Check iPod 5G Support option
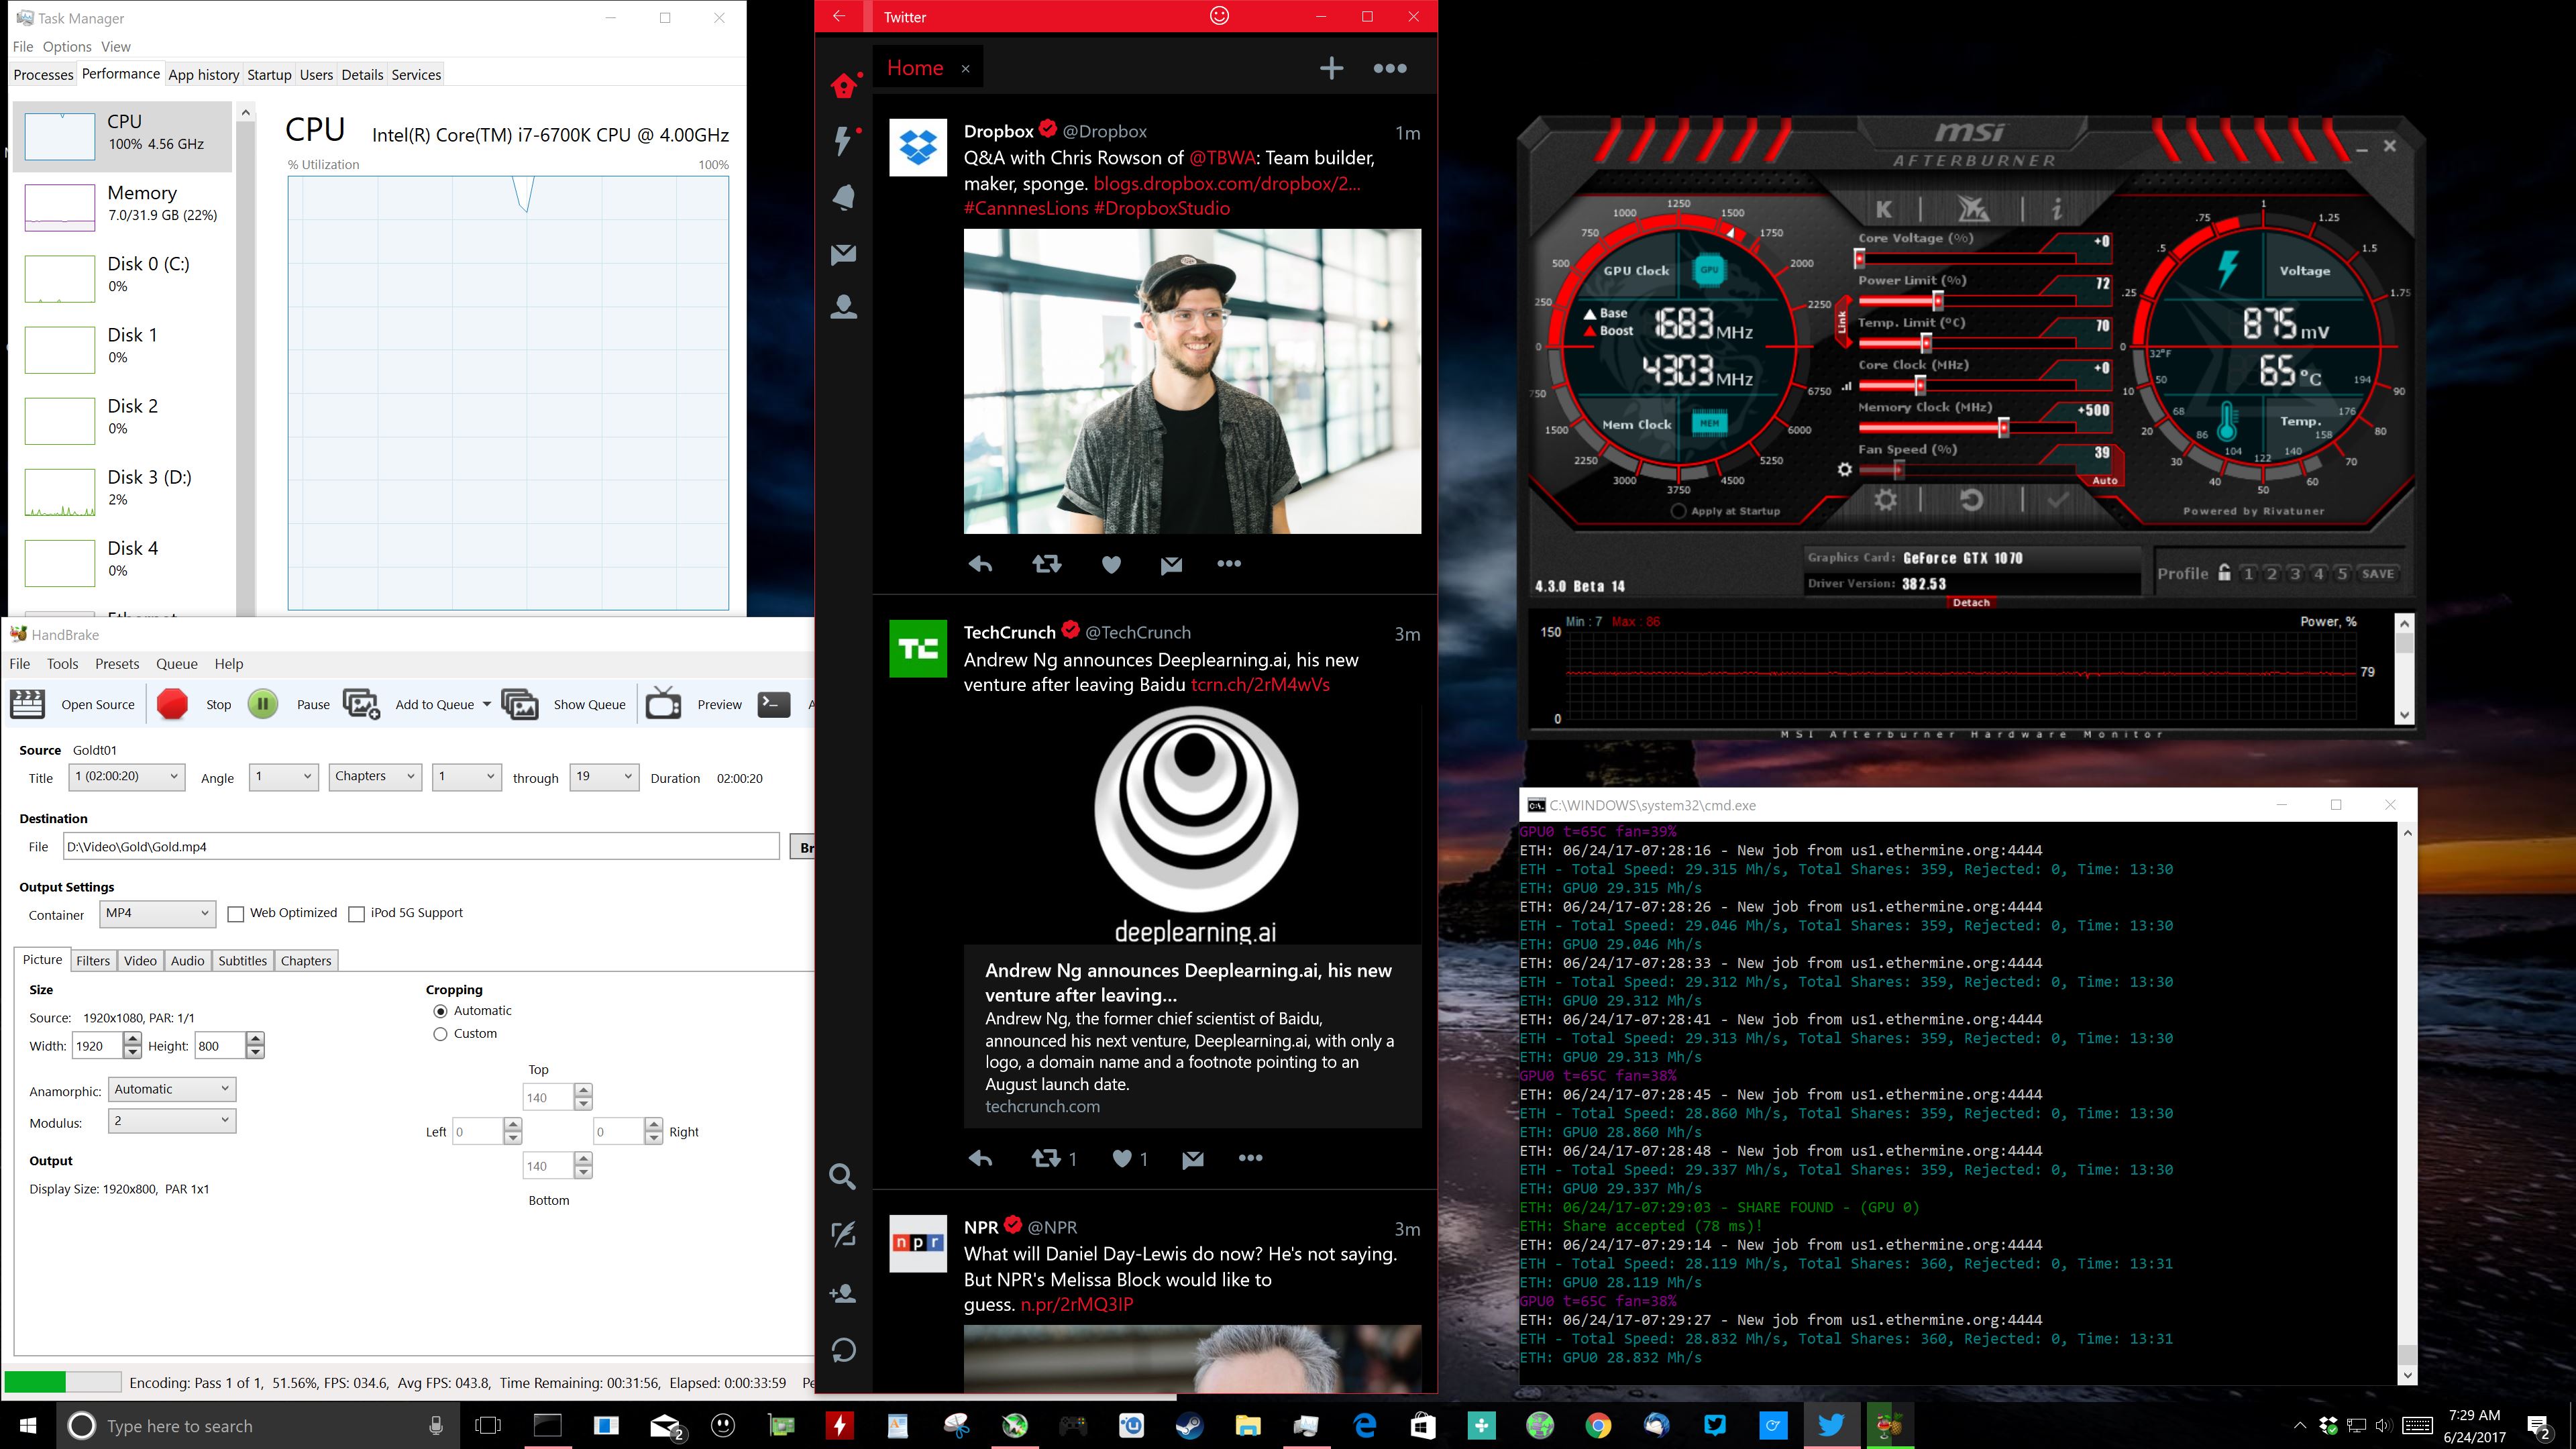The width and height of the screenshot is (2576, 1449). pos(356,914)
